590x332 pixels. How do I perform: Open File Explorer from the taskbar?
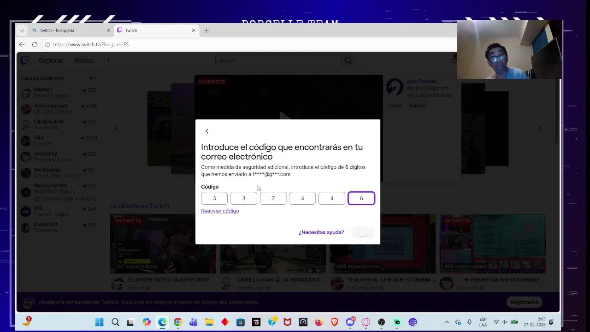tap(209, 322)
